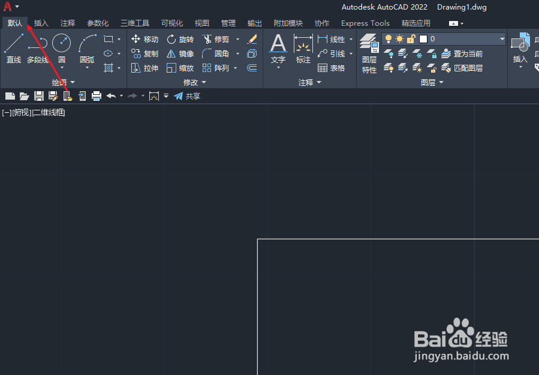The width and height of the screenshot is (539, 375).
Task: Select the 标注 (Dimension) tool
Action: click(x=303, y=49)
